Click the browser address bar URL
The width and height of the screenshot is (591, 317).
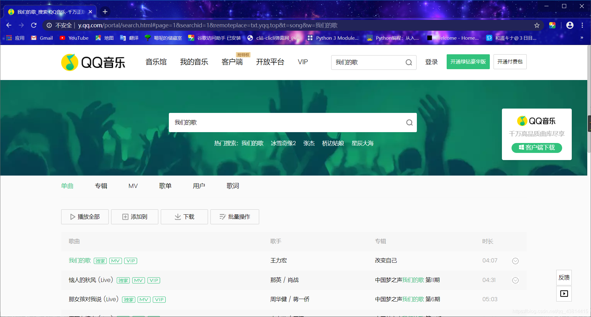pos(208,25)
